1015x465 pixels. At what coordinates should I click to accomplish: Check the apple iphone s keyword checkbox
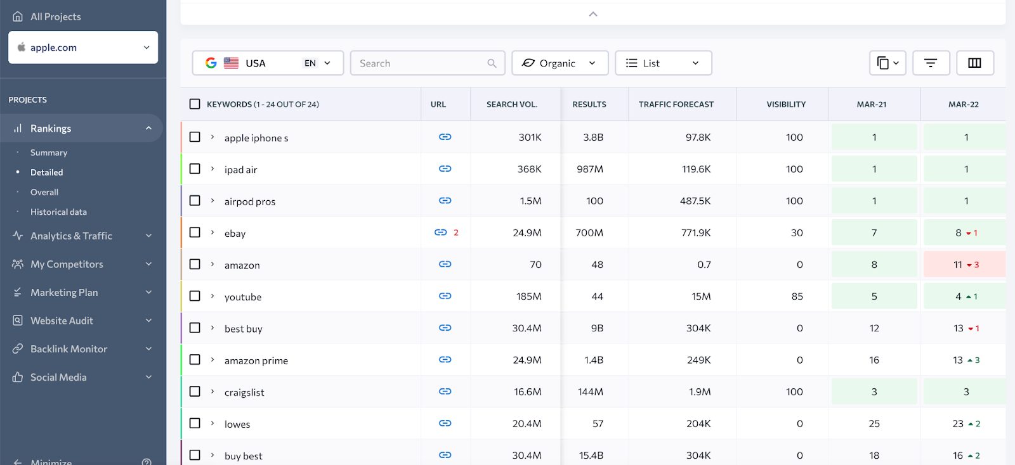coord(195,137)
